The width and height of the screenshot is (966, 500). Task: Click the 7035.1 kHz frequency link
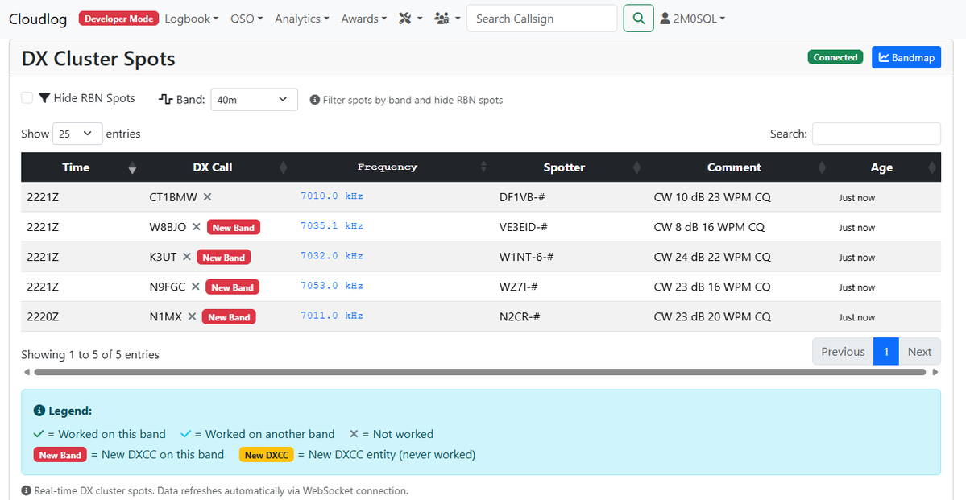[331, 226]
